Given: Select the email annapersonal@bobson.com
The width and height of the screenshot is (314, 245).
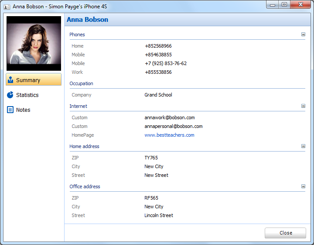Looking at the screenshot, I should coord(174,126).
